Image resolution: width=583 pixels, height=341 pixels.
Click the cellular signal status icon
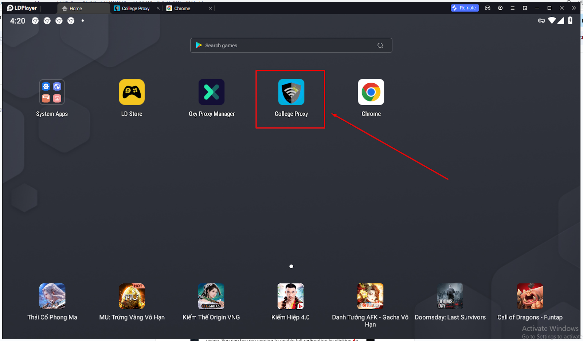[x=561, y=20]
